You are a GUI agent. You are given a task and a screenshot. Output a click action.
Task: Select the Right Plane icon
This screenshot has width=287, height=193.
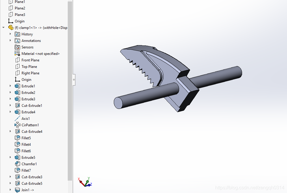point(17,73)
